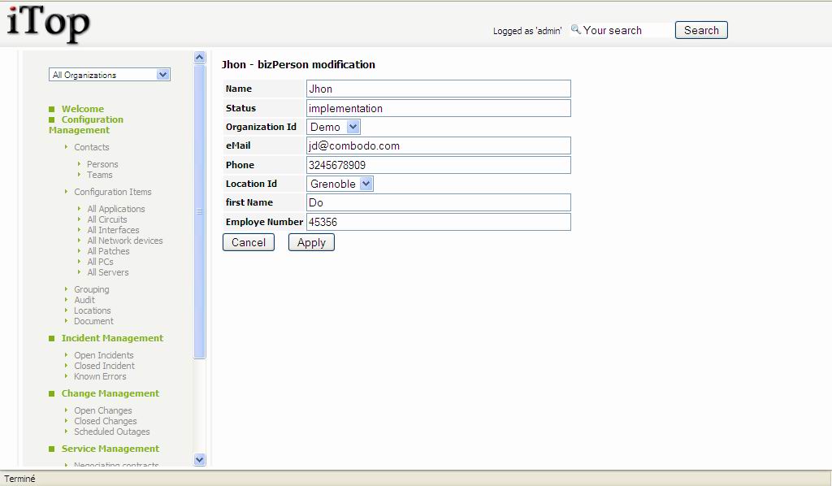Open All Applications in sidebar
The width and height of the screenshot is (832, 486).
pos(116,209)
